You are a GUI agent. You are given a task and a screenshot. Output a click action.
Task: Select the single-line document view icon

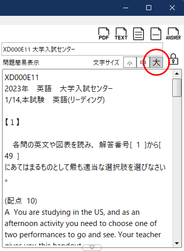tap(156, 34)
